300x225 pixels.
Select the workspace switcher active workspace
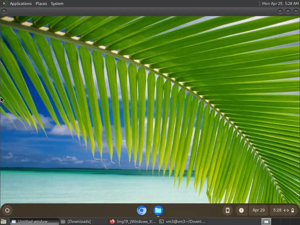coord(266,221)
